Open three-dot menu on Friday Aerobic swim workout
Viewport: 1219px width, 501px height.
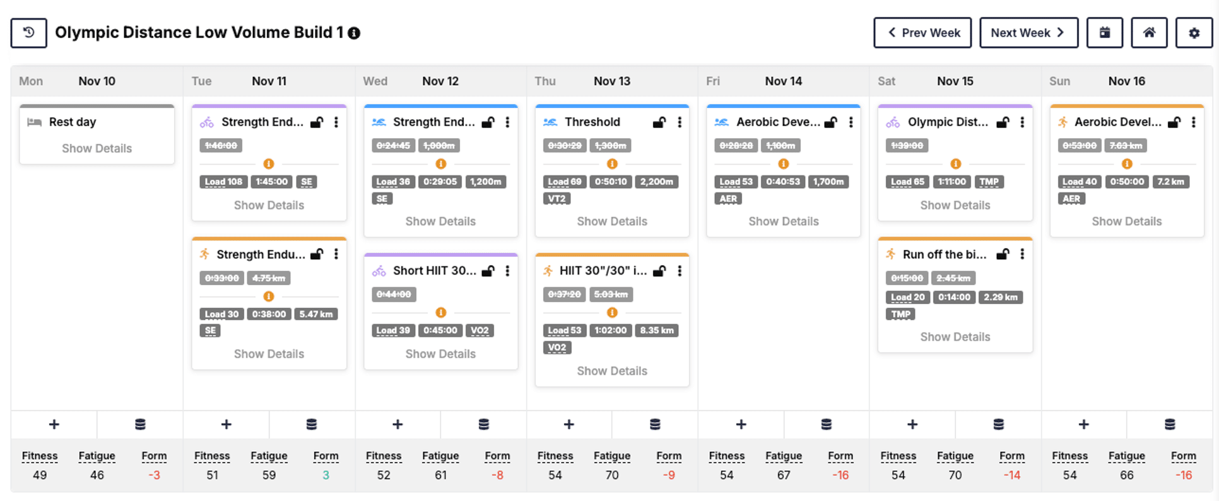click(851, 122)
